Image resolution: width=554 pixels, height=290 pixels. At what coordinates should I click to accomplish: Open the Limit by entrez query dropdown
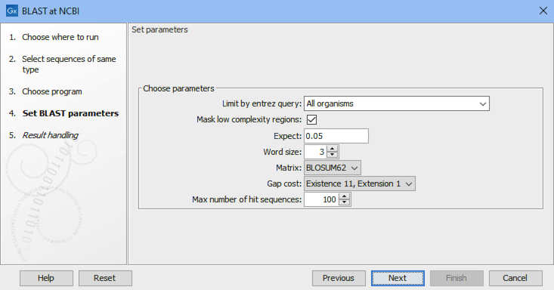click(x=397, y=104)
